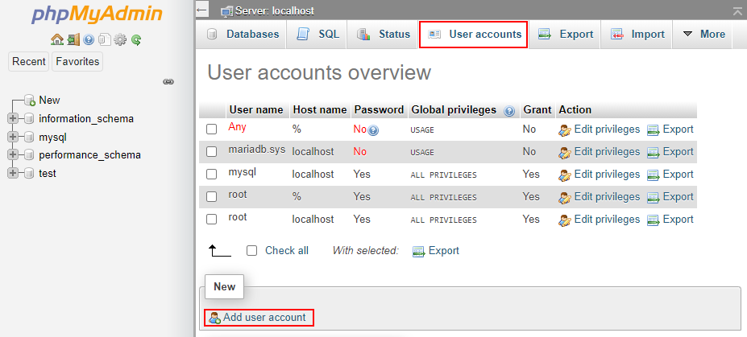Click the phpMyAdmin logo
747x337 pixels.
(98, 15)
